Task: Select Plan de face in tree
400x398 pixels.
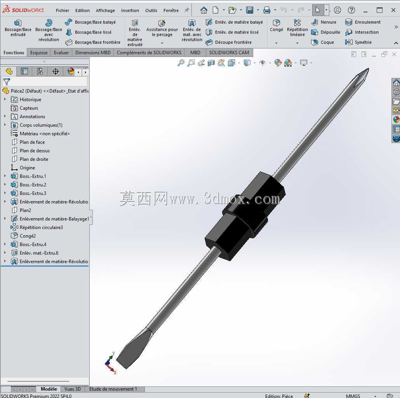Action: 32,142
